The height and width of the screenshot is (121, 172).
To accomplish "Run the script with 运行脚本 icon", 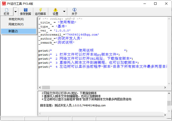I will 40,11.
